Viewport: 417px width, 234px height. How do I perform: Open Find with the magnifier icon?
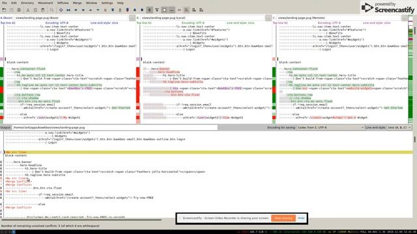52,10
